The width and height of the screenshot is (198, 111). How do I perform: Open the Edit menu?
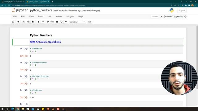click(23, 16)
